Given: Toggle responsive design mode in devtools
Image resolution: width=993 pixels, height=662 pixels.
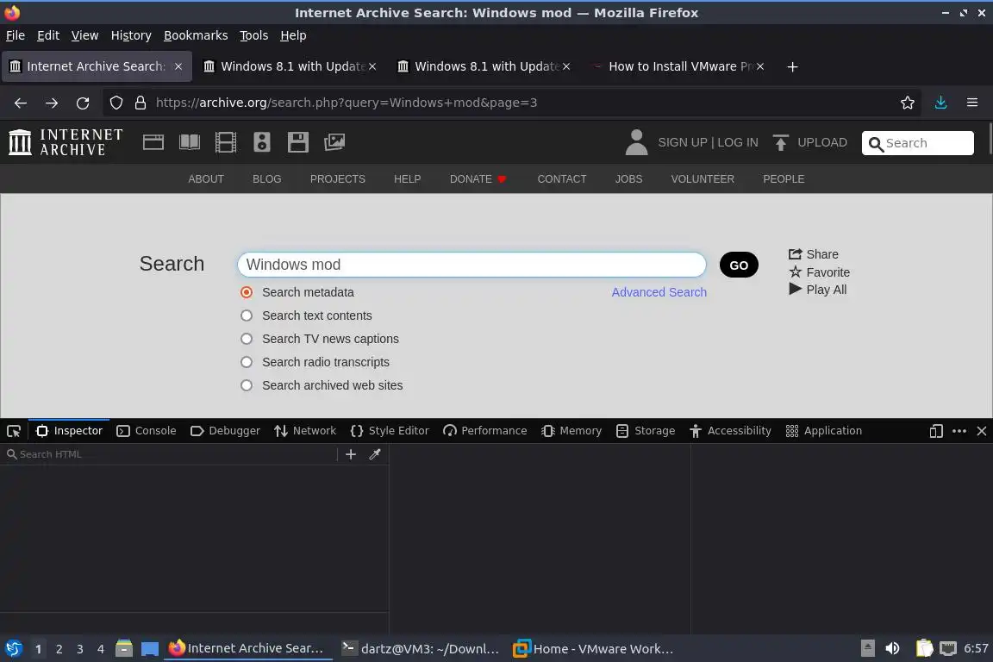Looking at the screenshot, I should point(936,431).
